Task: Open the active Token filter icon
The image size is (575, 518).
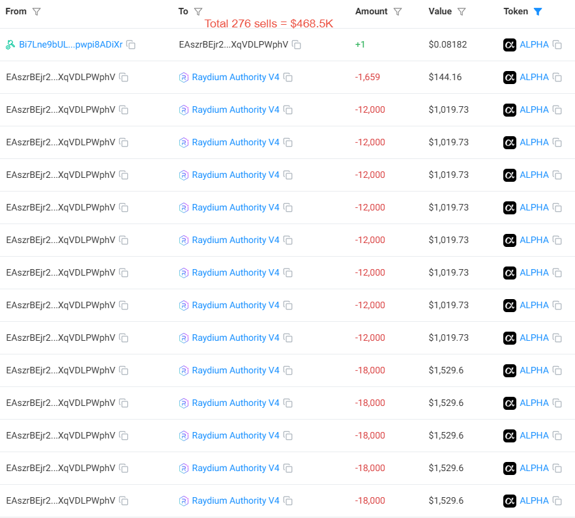Action: coord(538,11)
